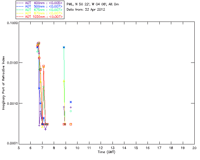Click the isolated green diamond marker near 9.4 hours
Viewport: 200px width, 160px height.
tap(71, 111)
